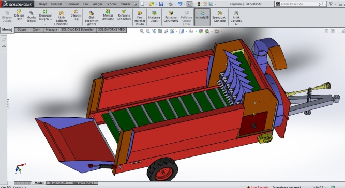Click Gizli Bileşenleri göster
The image size is (345, 188).
point(92,19)
